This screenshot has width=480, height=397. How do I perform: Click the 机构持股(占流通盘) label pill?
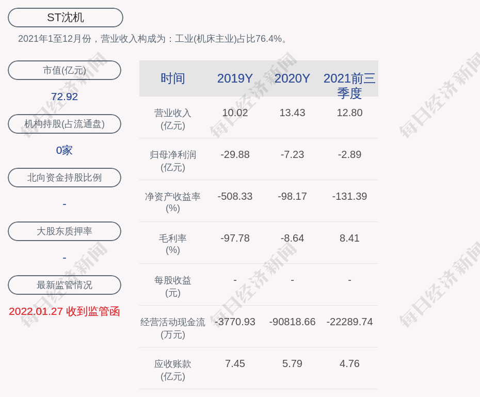(65, 124)
